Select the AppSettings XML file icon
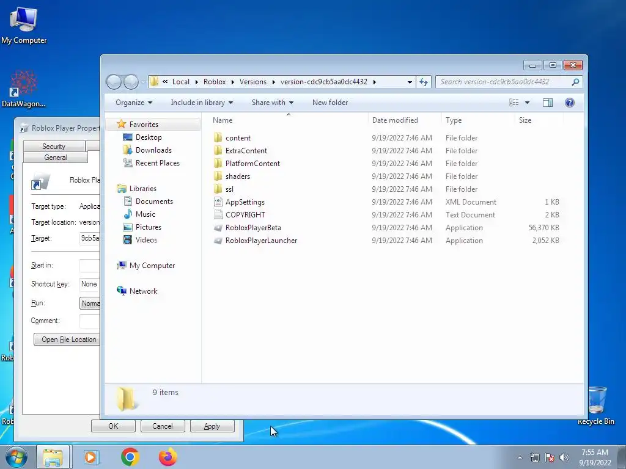This screenshot has height=469, width=626. coord(218,202)
